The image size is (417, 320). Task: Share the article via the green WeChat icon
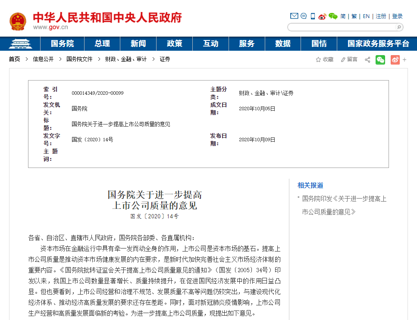(x=380, y=59)
